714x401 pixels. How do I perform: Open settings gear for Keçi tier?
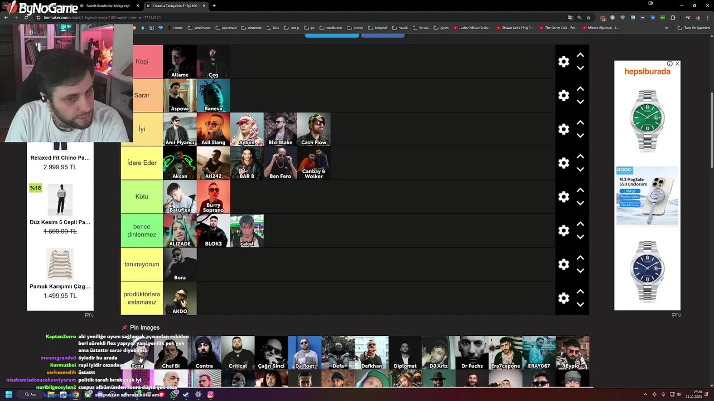click(x=563, y=62)
